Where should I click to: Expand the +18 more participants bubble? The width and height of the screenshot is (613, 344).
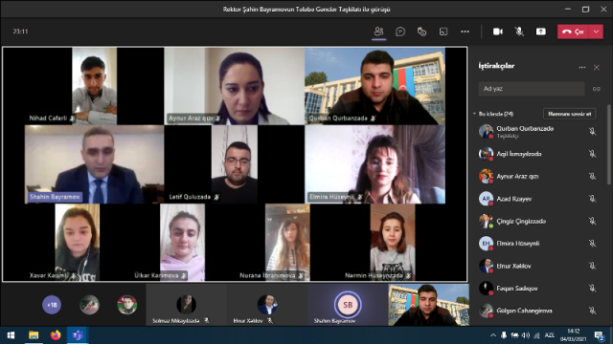(52, 305)
